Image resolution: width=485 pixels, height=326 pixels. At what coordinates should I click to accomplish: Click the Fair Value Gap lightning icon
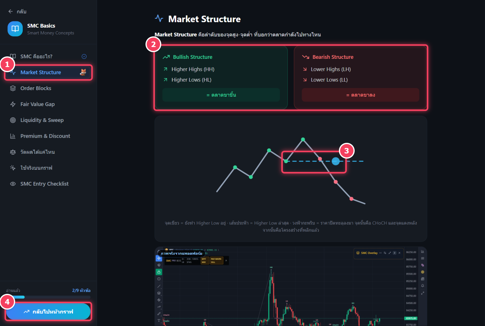point(13,104)
